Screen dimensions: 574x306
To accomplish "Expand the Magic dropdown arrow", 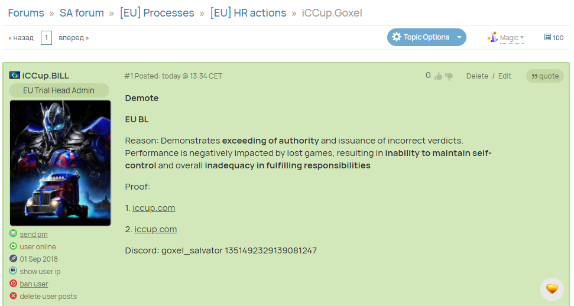I will pyautogui.click(x=522, y=37).
